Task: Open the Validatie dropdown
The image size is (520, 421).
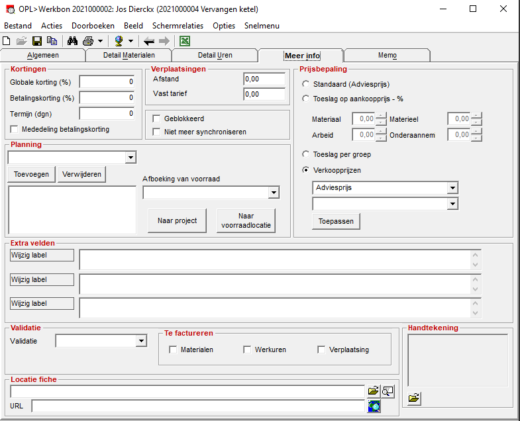Action: (x=141, y=341)
